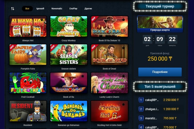Image resolution: width=194 pixels, height=129 pixels.
Task: Toggle favorite star on Book of Ra
Action: pos(83,76)
